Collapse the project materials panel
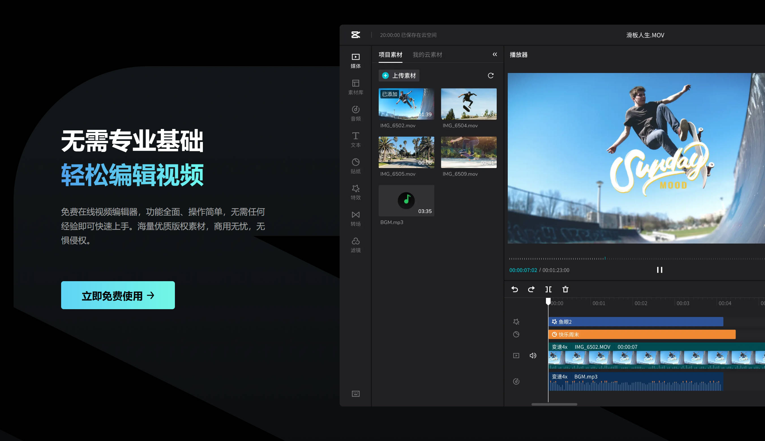 (495, 55)
